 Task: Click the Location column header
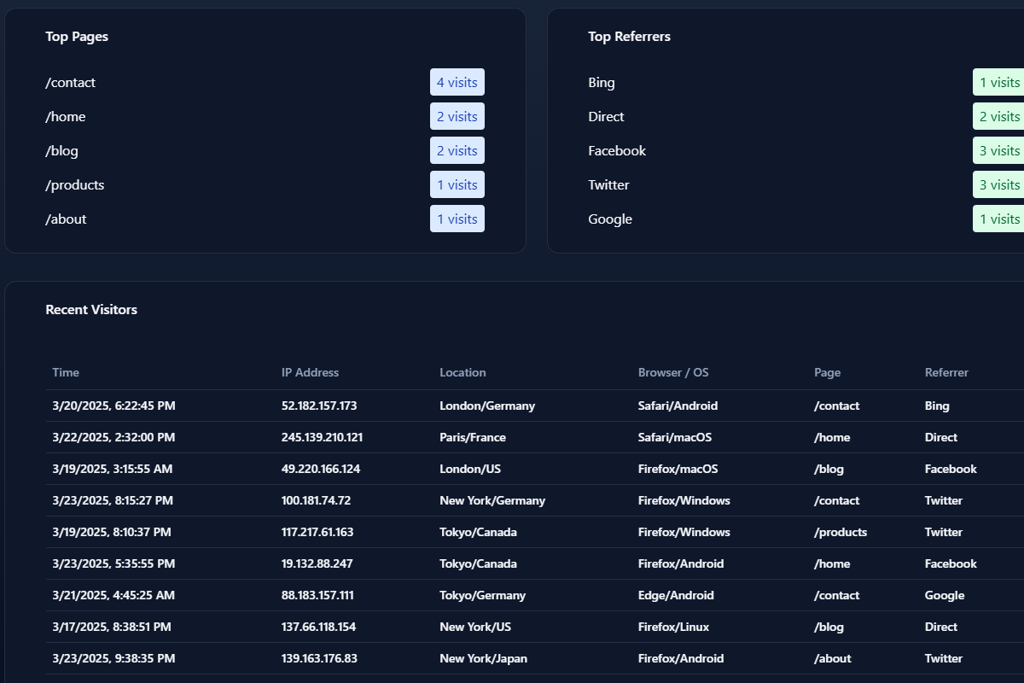point(463,372)
